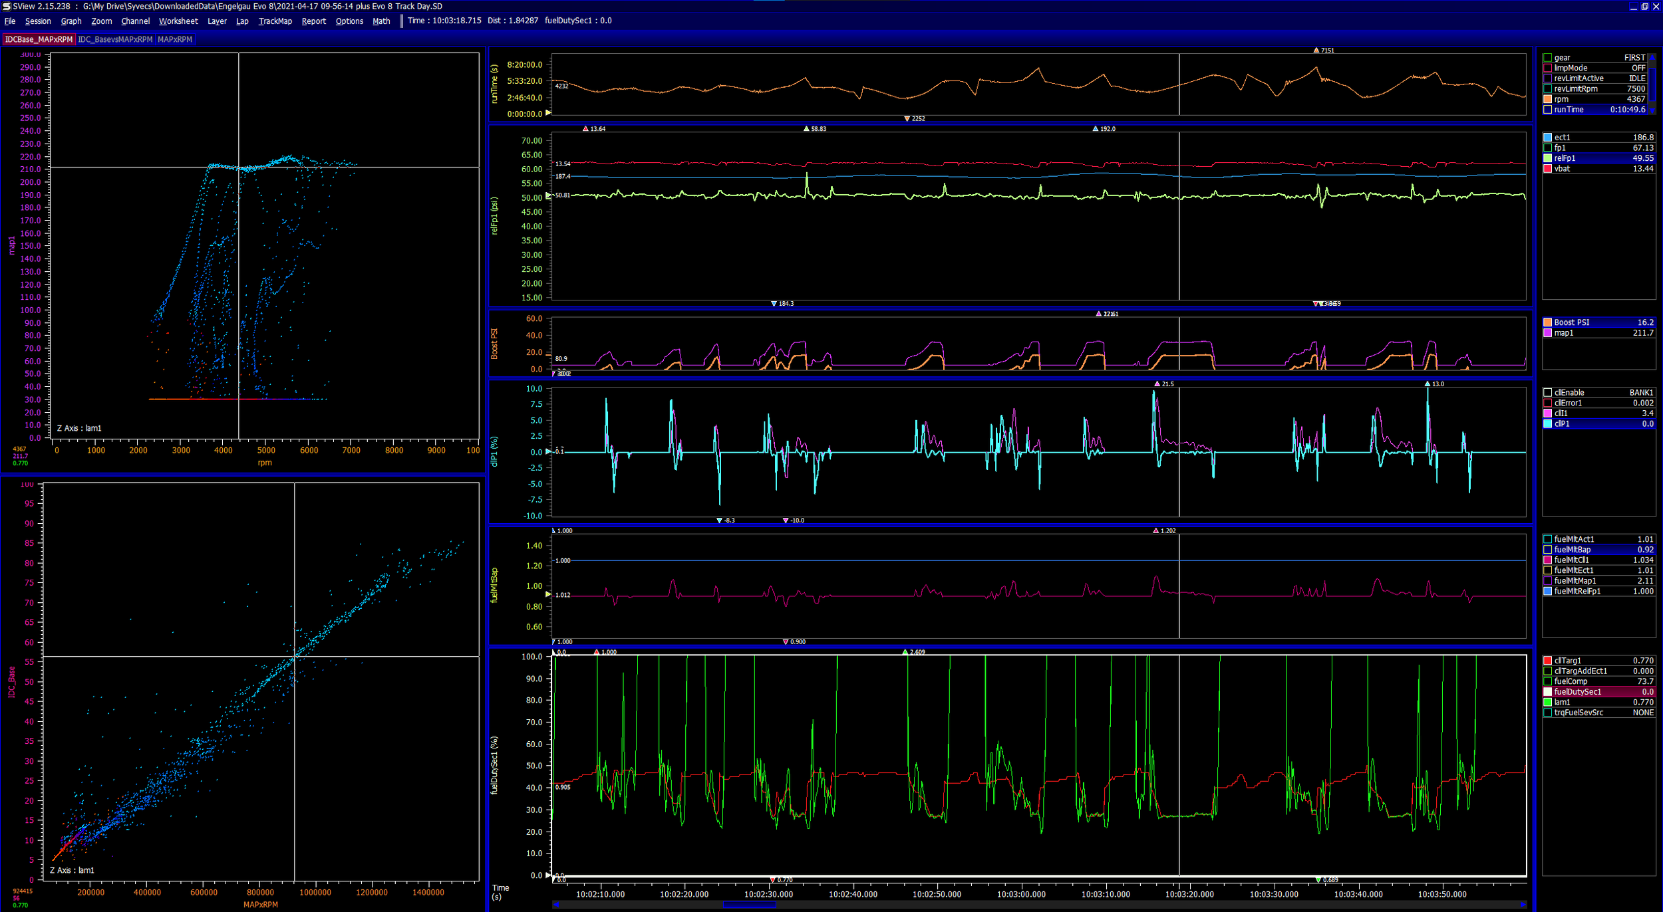Open the Math menu
This screenshot has width=1663, height=912.
[x=381, y=21]
